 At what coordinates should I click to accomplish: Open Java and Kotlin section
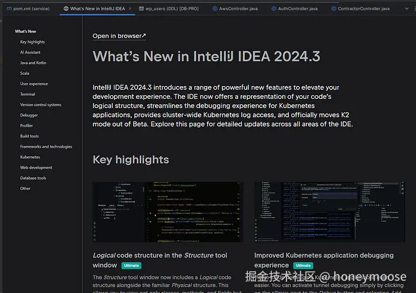tap(33, 63)
